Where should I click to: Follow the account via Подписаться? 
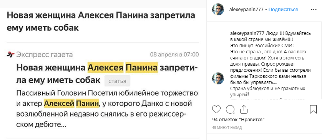[283, 10]
